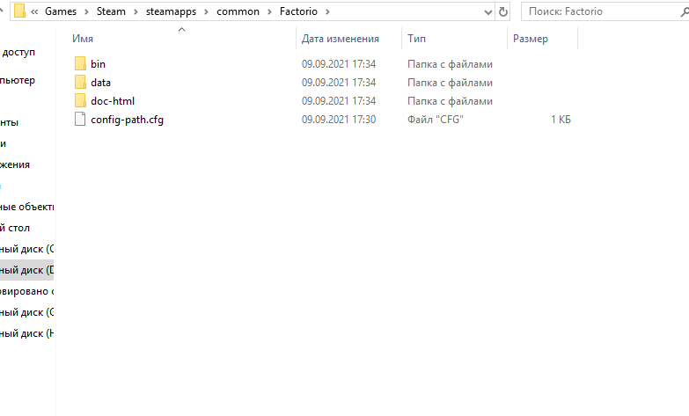This screenshot has width=689, height=416.
Task: Click the Файл "CFG" type cell
Action: (435, 120)
